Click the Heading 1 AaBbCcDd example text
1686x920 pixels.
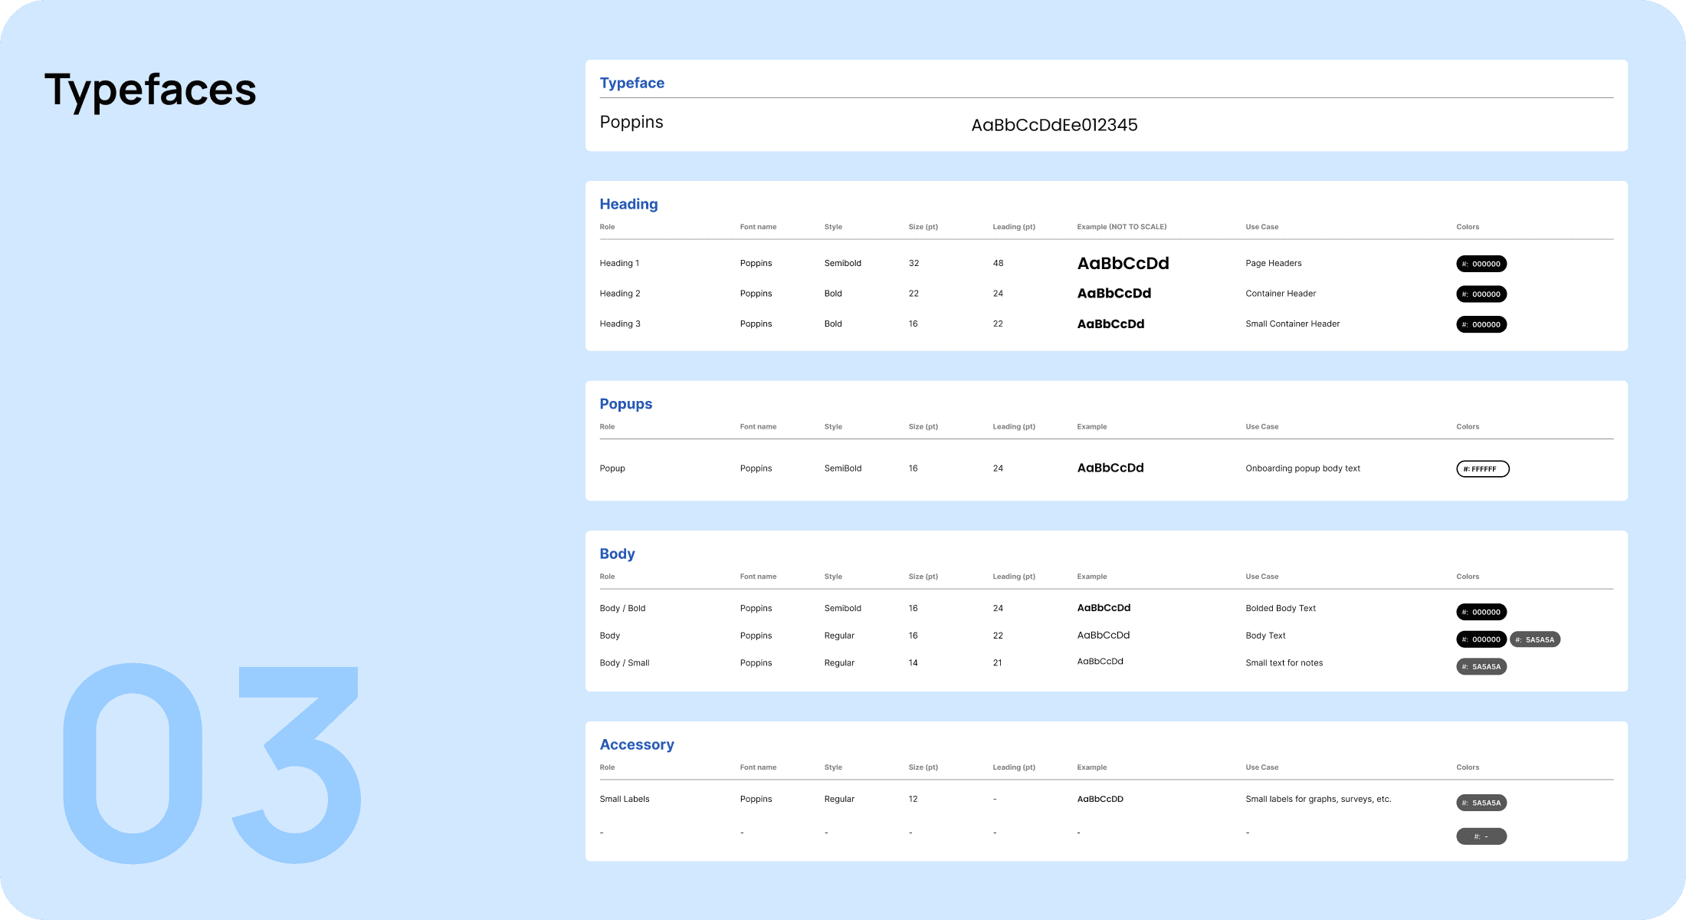(1123, 264)
